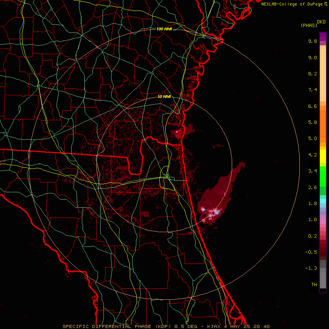The image size is (329, 329).
Task: Click the 9.8 color scale value
Action: point(313,41)
